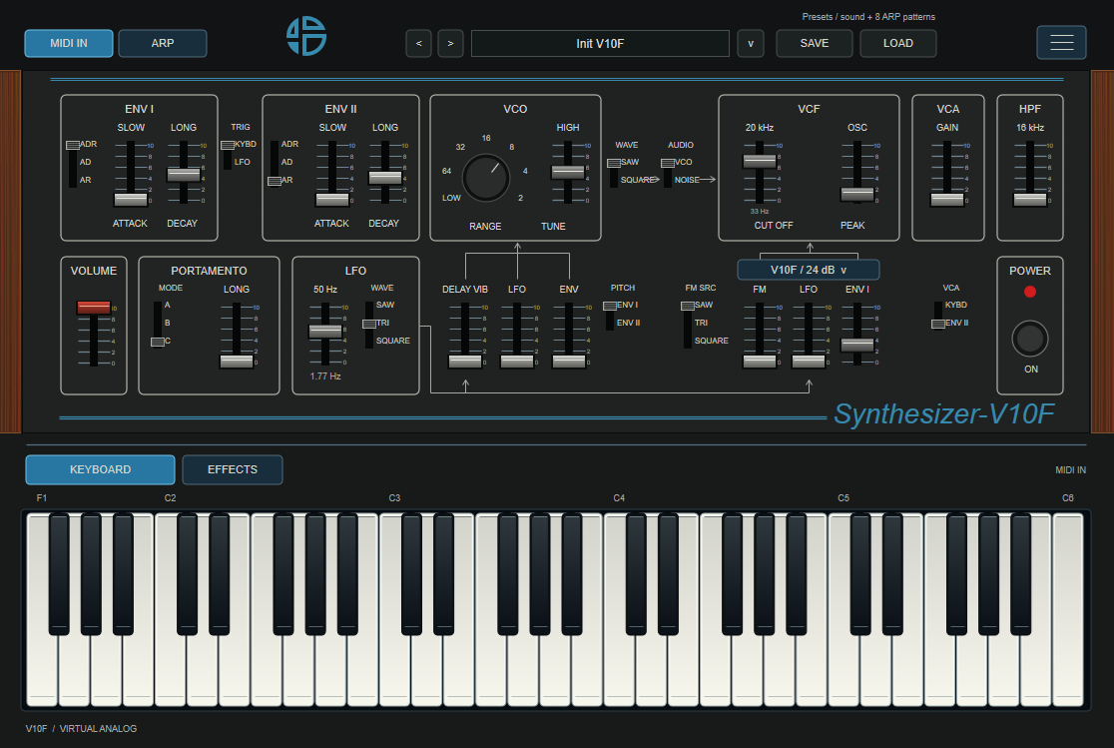
Task: Click VCF PEAK slider handle
Action: [857, 194]
